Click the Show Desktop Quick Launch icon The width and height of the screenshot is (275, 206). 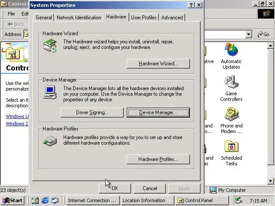(x=35, y=200)
